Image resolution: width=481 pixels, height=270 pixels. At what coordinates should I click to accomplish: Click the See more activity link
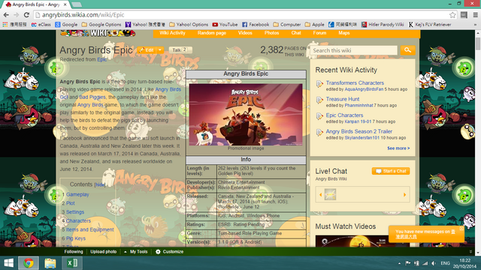[398, 148]
